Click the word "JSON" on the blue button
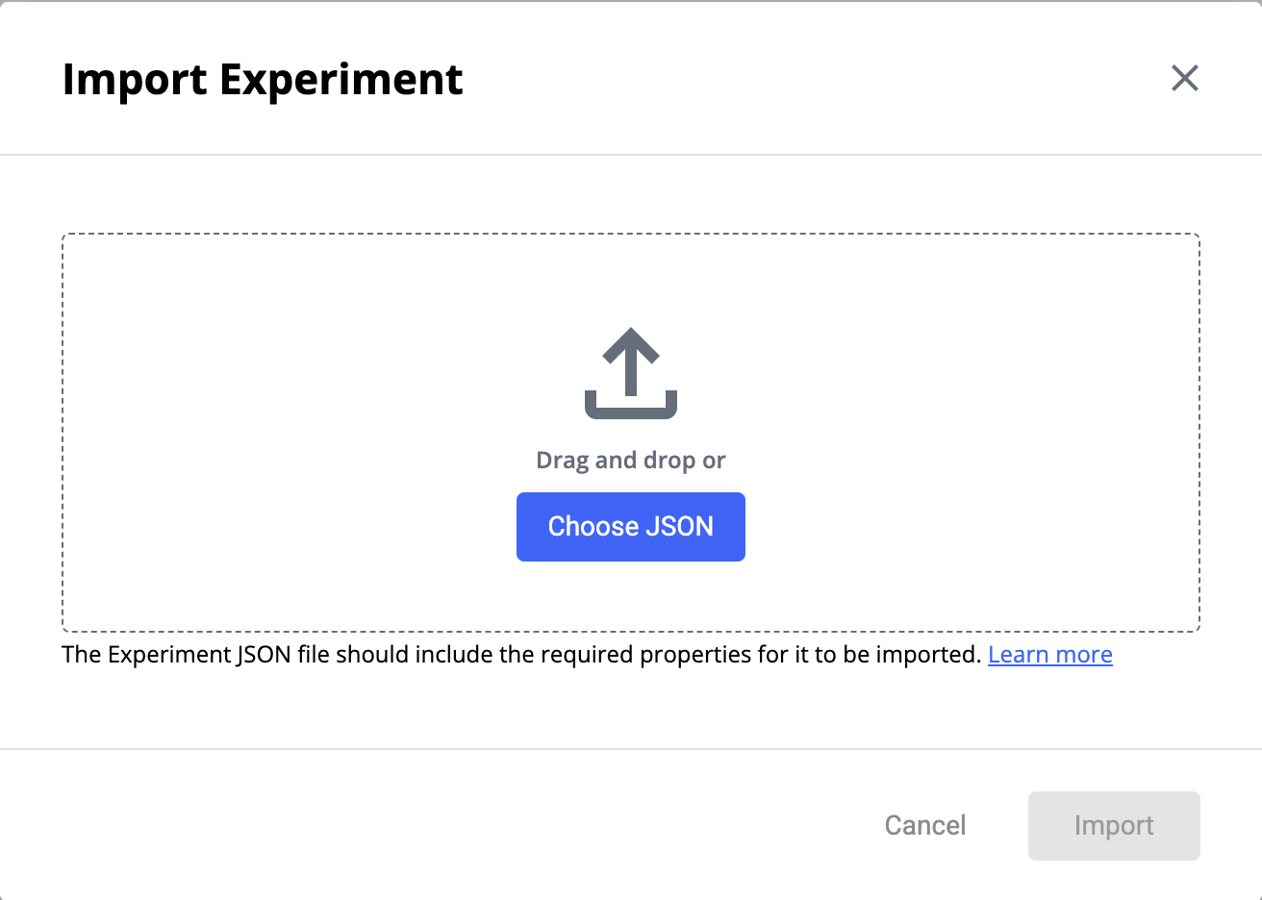The height and width of the screenshot is (900, 1262). pos(679,527)
